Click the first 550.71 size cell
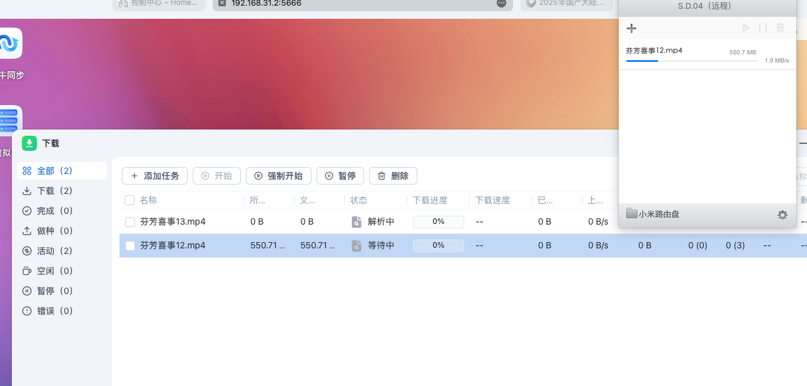Viewport: 807px width, 386px height. [x=268, y=245]
